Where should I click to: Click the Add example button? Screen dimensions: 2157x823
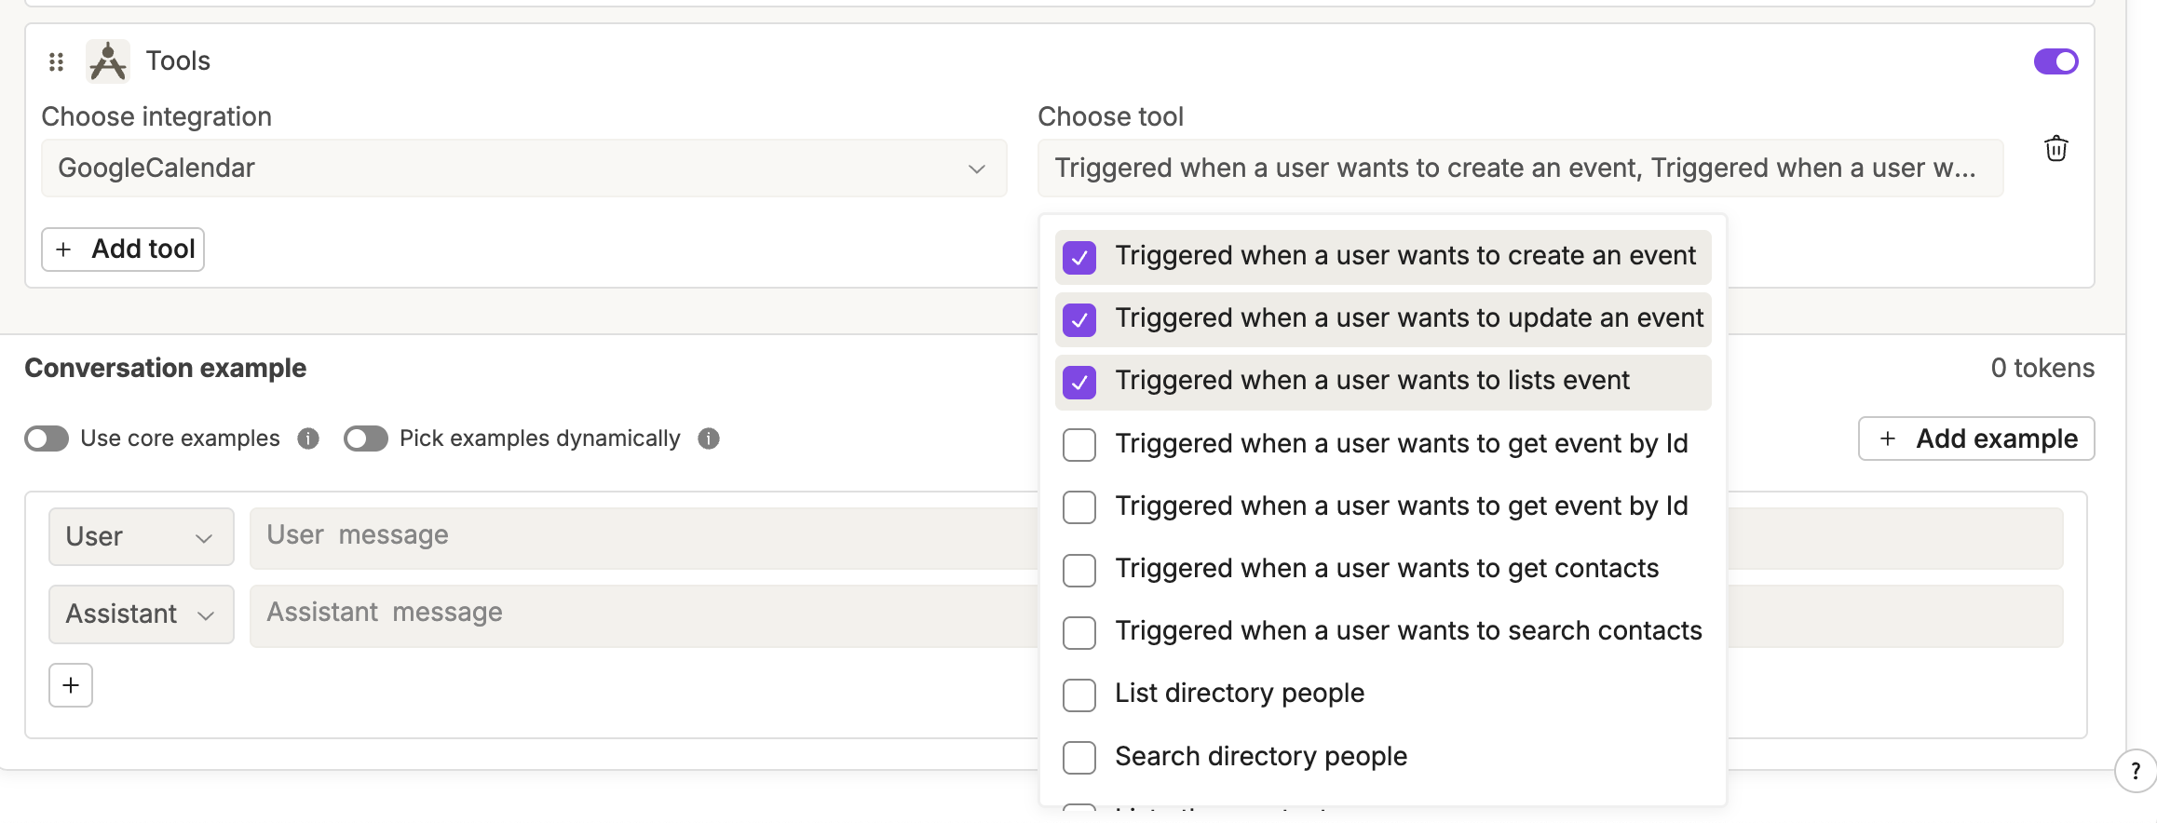click(1975, 438)
